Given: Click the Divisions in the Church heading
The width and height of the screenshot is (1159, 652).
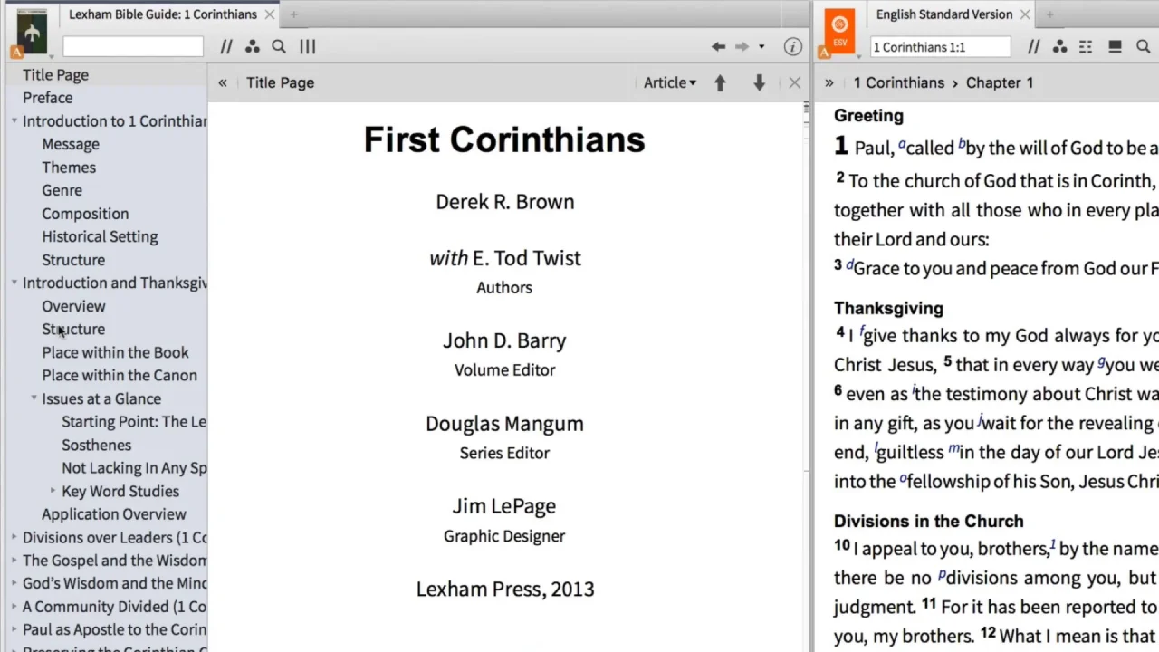Looking at the screenshot, I should pos(929,522).
